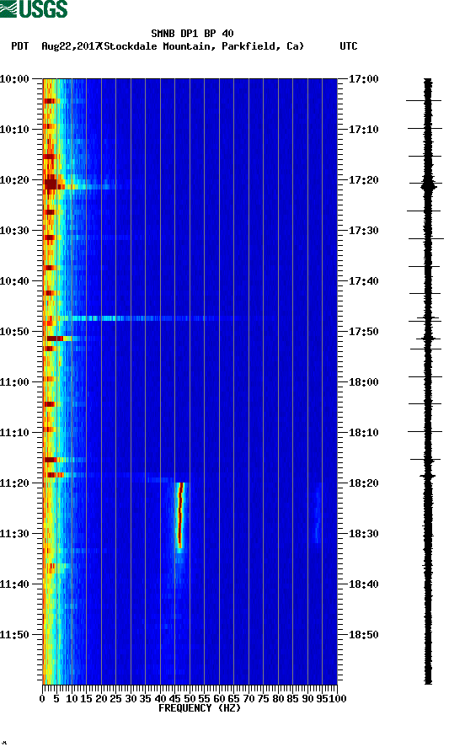Click the '11:30' PDT time label
Screen dimensions: 465x752
point(14,534)
